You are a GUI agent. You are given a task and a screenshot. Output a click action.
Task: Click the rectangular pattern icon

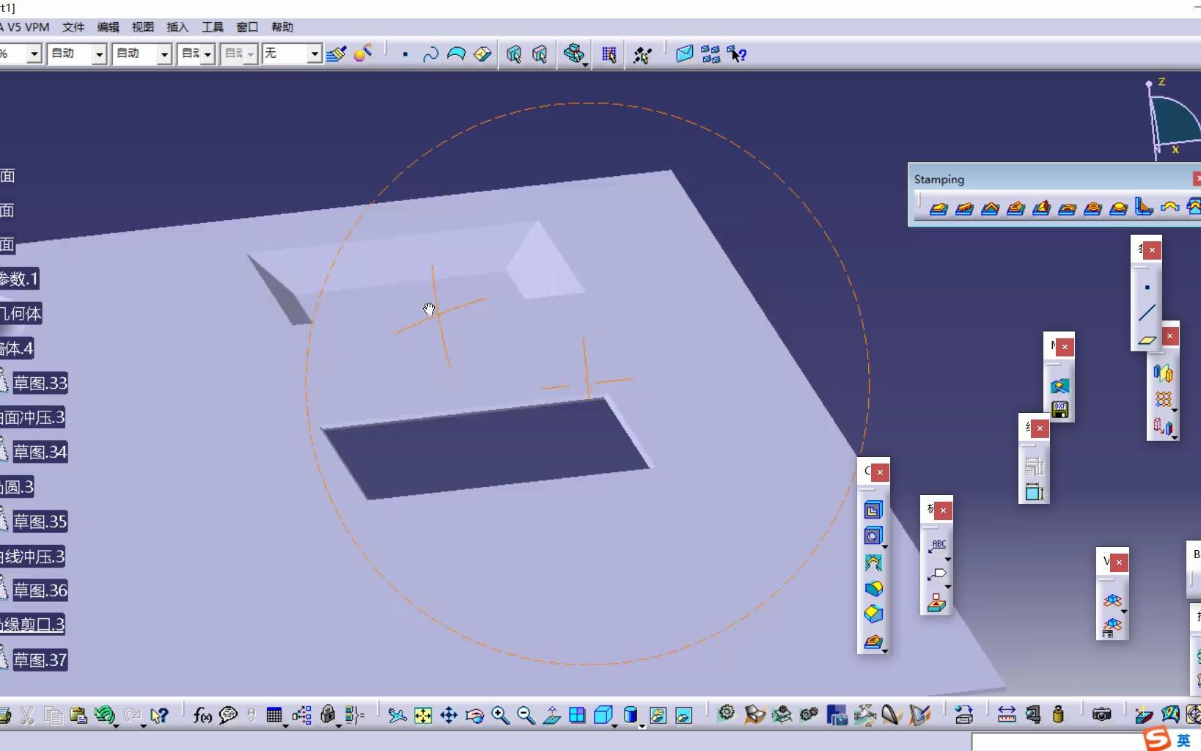coord(1164,399)
